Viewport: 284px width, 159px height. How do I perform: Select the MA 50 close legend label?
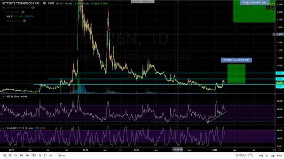13,12
